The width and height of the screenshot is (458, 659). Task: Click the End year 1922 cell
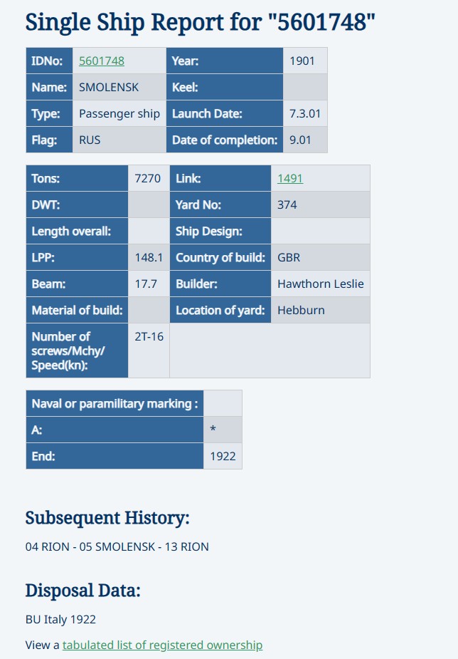[223, 456]
